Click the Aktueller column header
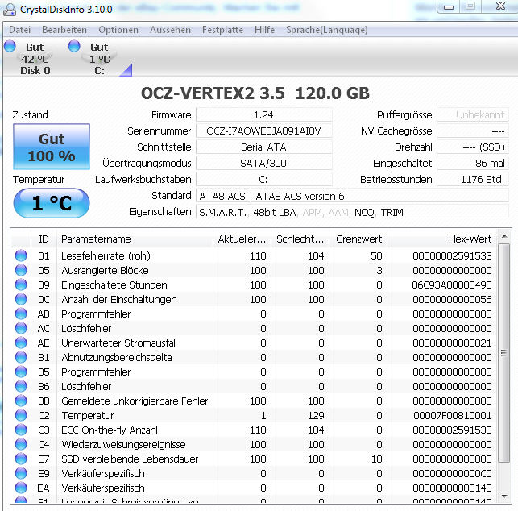 click(242, 239)
